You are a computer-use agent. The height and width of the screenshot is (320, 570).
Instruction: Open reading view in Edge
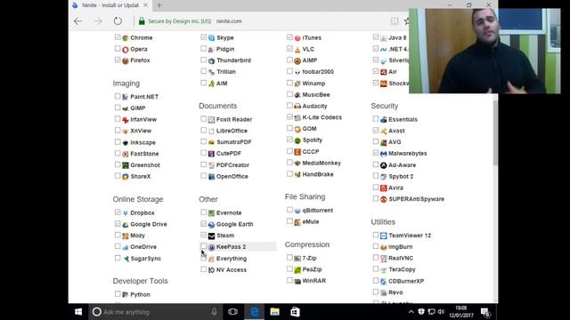[395, 21]
